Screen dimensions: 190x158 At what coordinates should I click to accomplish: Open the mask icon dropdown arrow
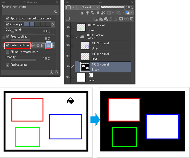(x=113, y=13)
